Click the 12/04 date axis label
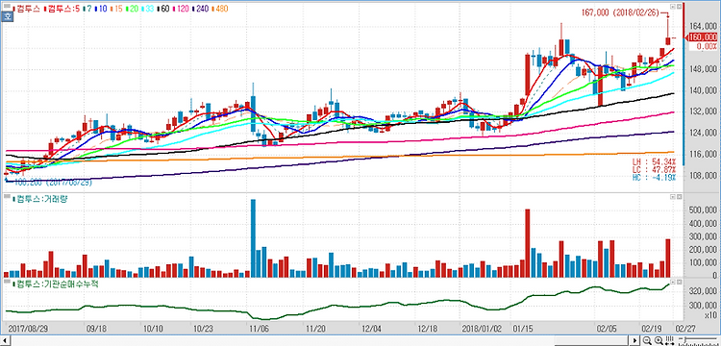Viewport: 721px width, 346px height. point(371,330)
